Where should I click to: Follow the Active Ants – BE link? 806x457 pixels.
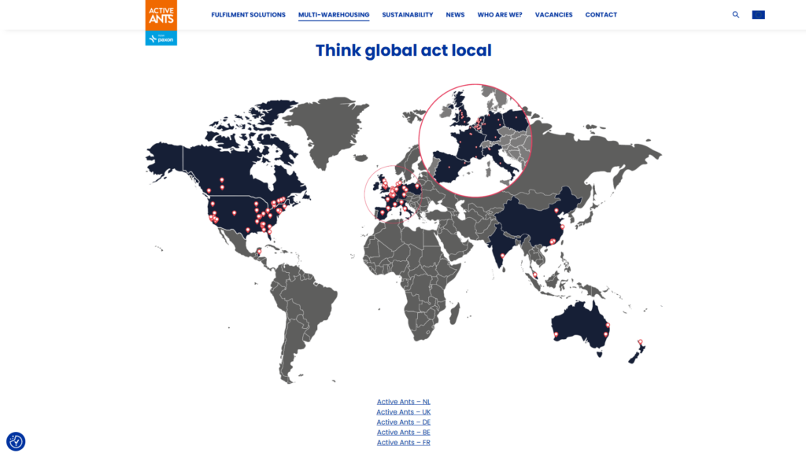pyautogui.click(x=404, y=433)
